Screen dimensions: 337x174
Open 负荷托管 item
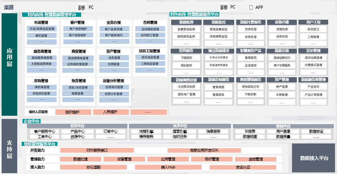point(251,29)
